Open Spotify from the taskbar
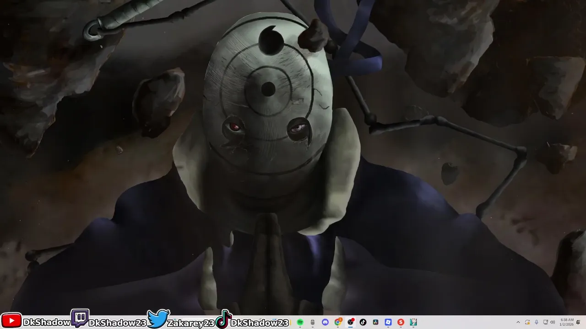Image resolution: width=586 pixels, height=329 pixels. point(300,322)
